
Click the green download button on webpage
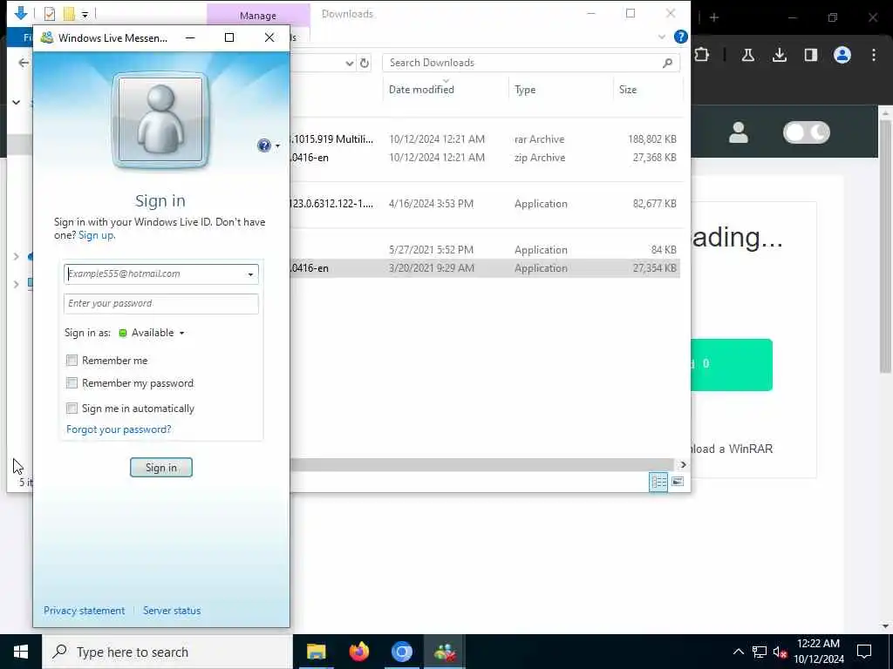(732, 365)
